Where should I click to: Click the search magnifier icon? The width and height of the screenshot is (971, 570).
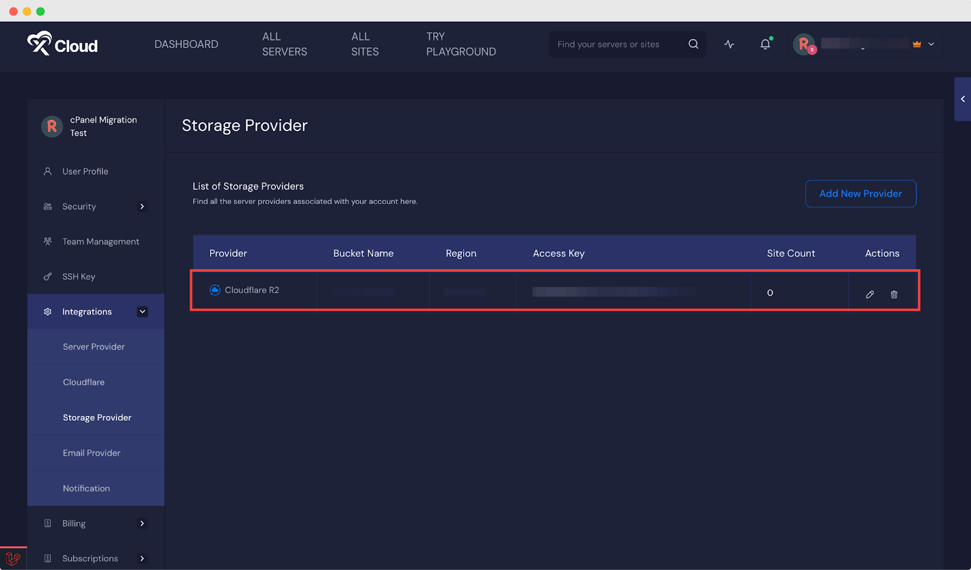click(693, 44)
